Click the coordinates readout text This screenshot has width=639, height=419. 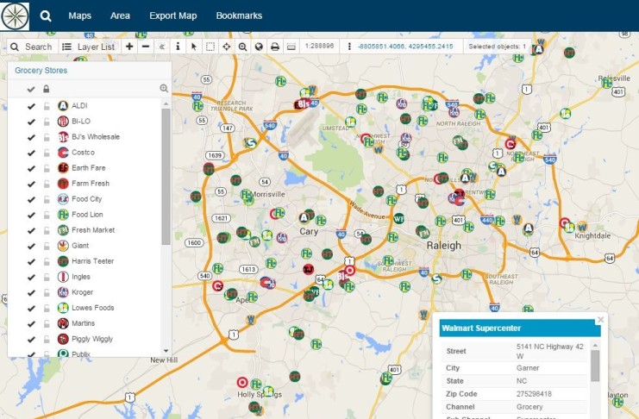405,47
